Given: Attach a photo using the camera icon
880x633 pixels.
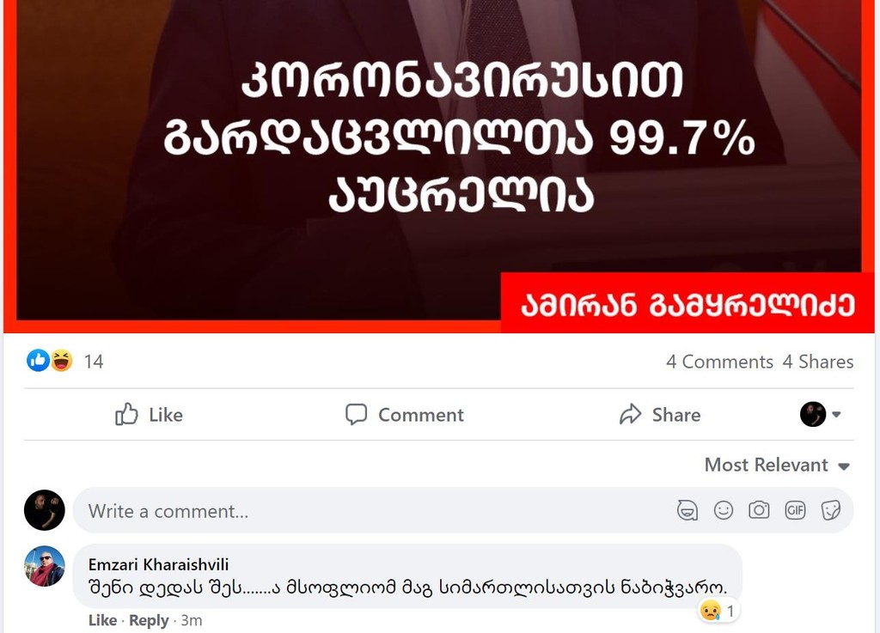Looking at the screenshot, I should (x=759, y=510).
